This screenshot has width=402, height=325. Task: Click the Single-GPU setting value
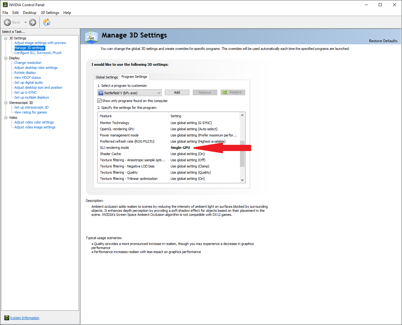(x=180, y=148)
